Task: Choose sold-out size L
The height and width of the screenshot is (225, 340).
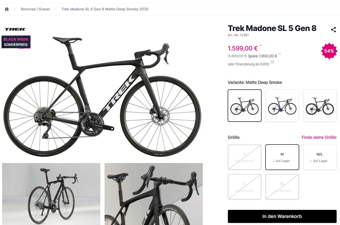Action: 245,187
